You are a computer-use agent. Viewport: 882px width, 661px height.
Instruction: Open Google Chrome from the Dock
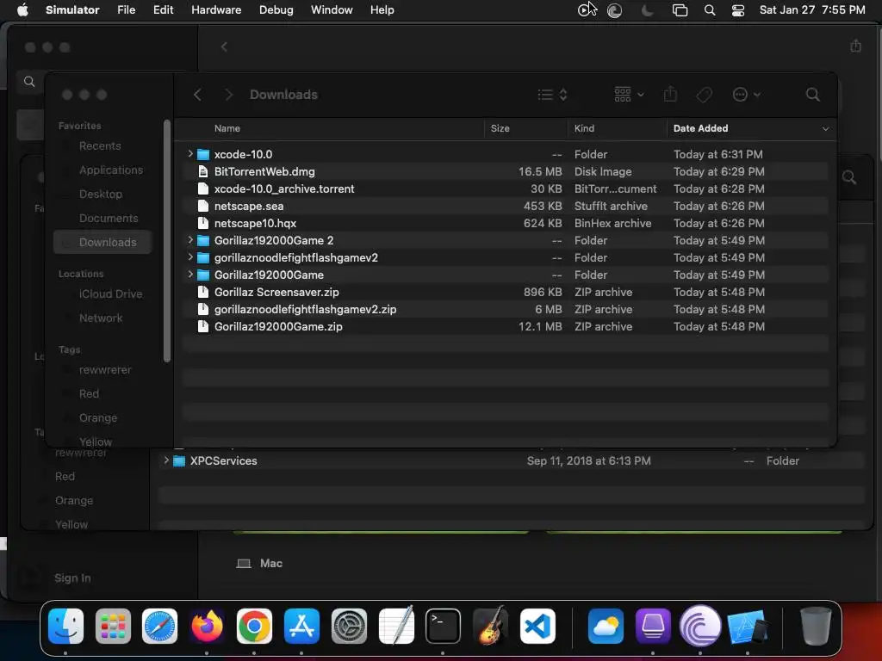(x=254, y=627)
